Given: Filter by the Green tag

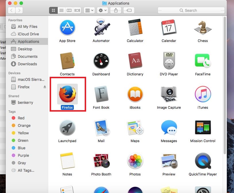Looking at the screenshot, I should click(x=27, y=141).
